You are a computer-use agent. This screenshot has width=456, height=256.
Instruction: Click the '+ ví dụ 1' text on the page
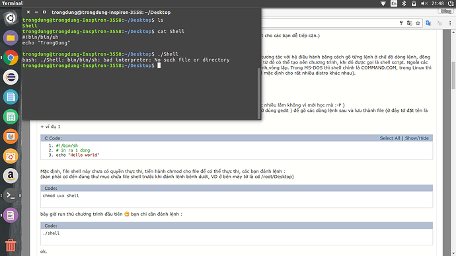[50, 126]
